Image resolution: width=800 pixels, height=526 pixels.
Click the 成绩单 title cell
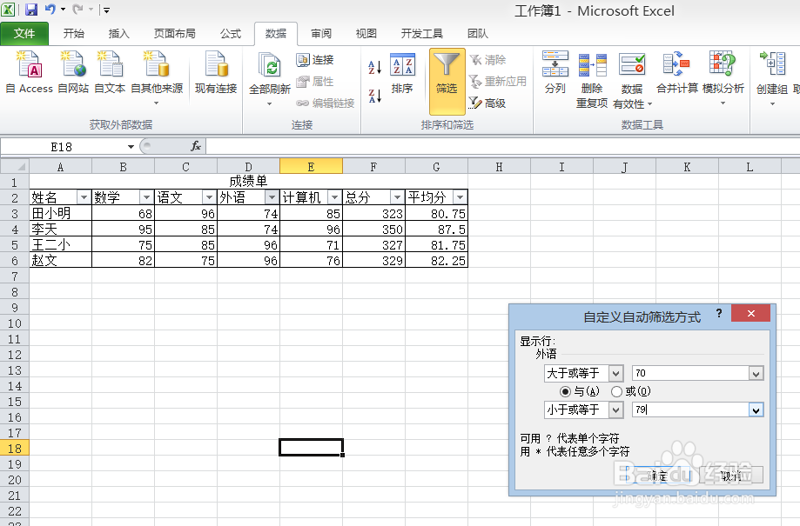(x=248, y=182)
